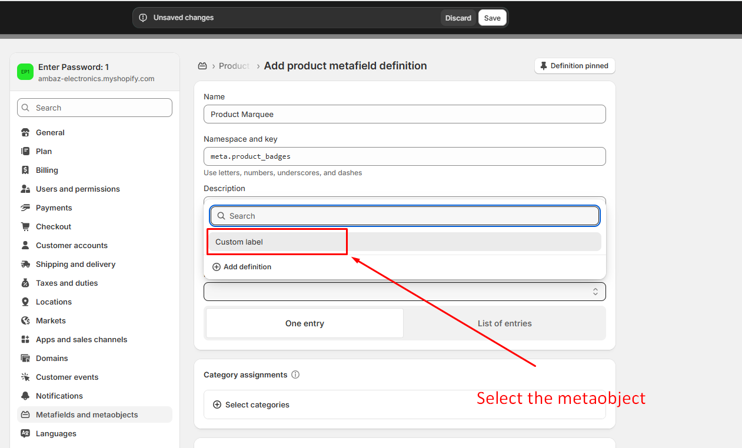Click the metafields icon in breadcrumb
Screen dimensions: 742x448
tap(202, 66)
